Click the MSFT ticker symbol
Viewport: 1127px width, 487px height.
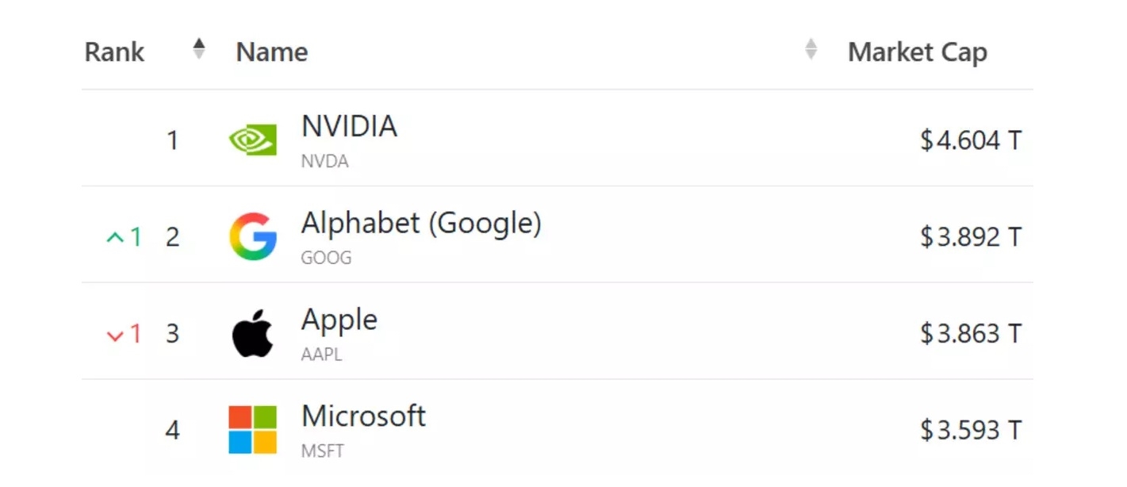tap(323, 451)
